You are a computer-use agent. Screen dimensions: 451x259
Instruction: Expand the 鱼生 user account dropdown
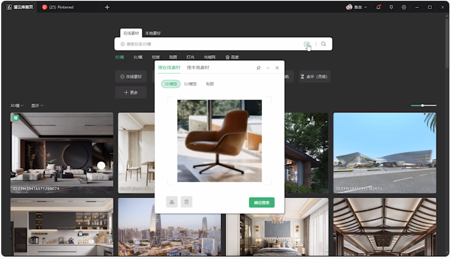[x=361, y=7]
